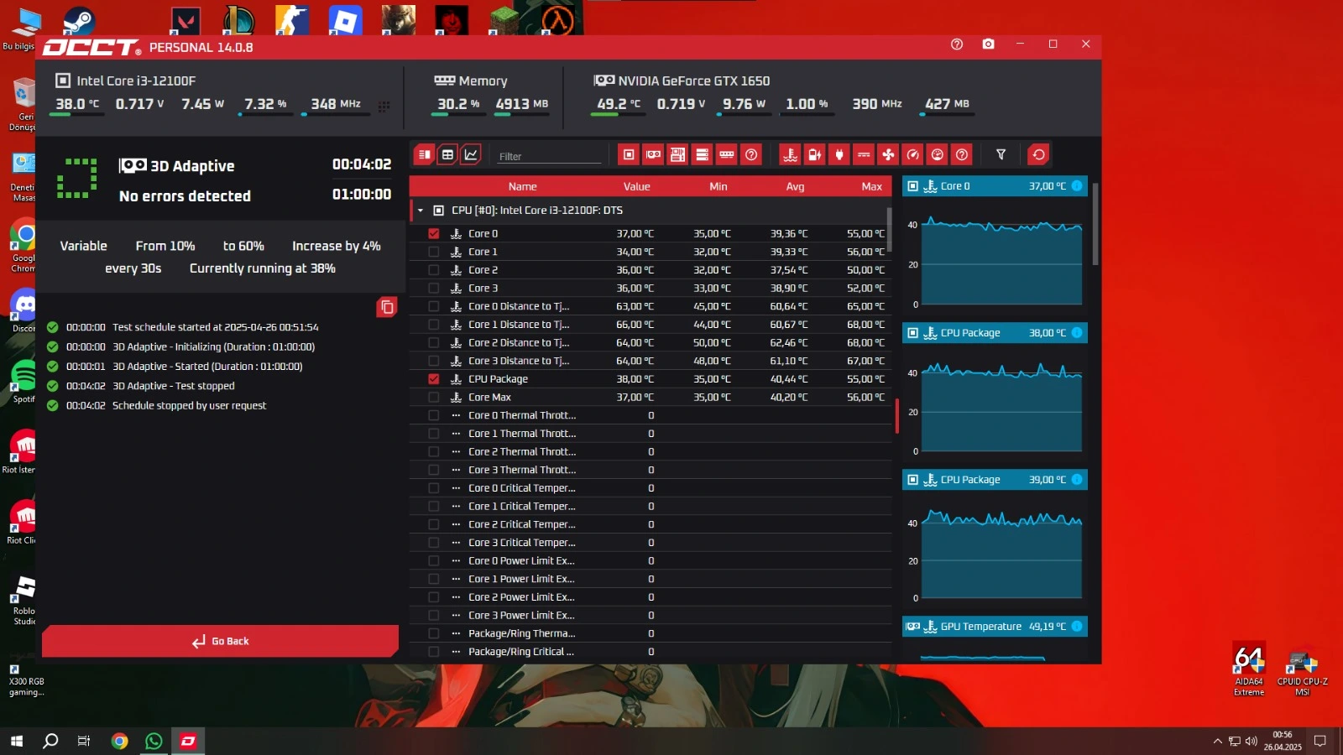Image resolution: width=1343 pixels, height=755 pixels.
Task: Sort table by Min column header
Action: 719,186
